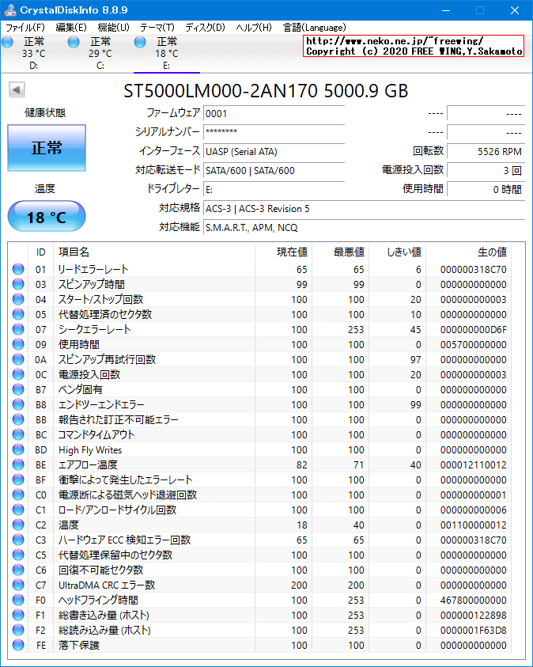Click status orb for BE エアフロー温度
This screenshot has height=667, width=533.
(x=18, y=464)
